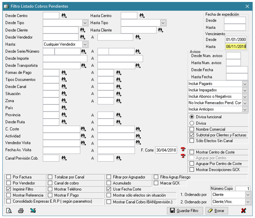Open Incluir Abonos o Negativos dropdown
Image resolution: width=255 pixels, height=218 pixels.
click(245, 97)
